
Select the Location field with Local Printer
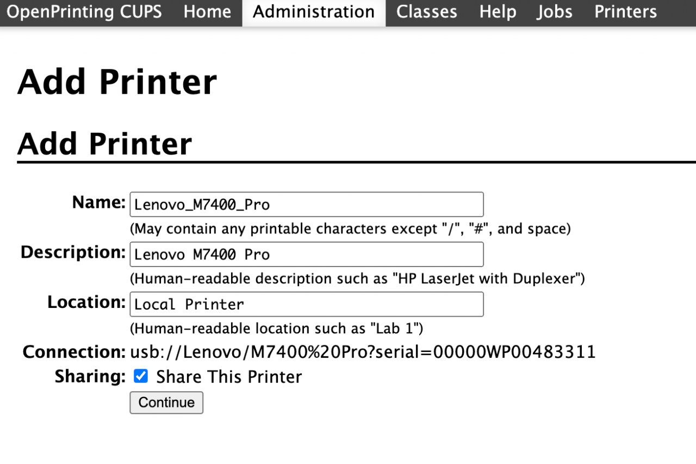pyautogui.click(x=307, y=305)
